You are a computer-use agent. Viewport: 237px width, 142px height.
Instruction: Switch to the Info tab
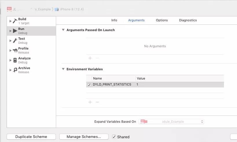pyautogui.click(x=114, y=20)
